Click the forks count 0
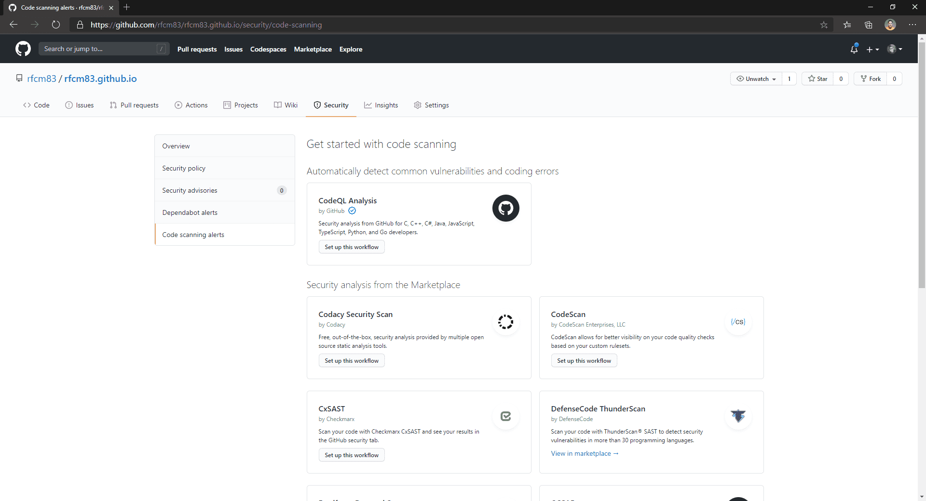Viewport: 926px width, 501px height. coord(894,79)
